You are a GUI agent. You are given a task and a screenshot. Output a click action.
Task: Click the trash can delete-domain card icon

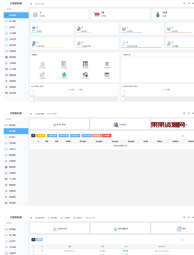(x=115, y=229)
